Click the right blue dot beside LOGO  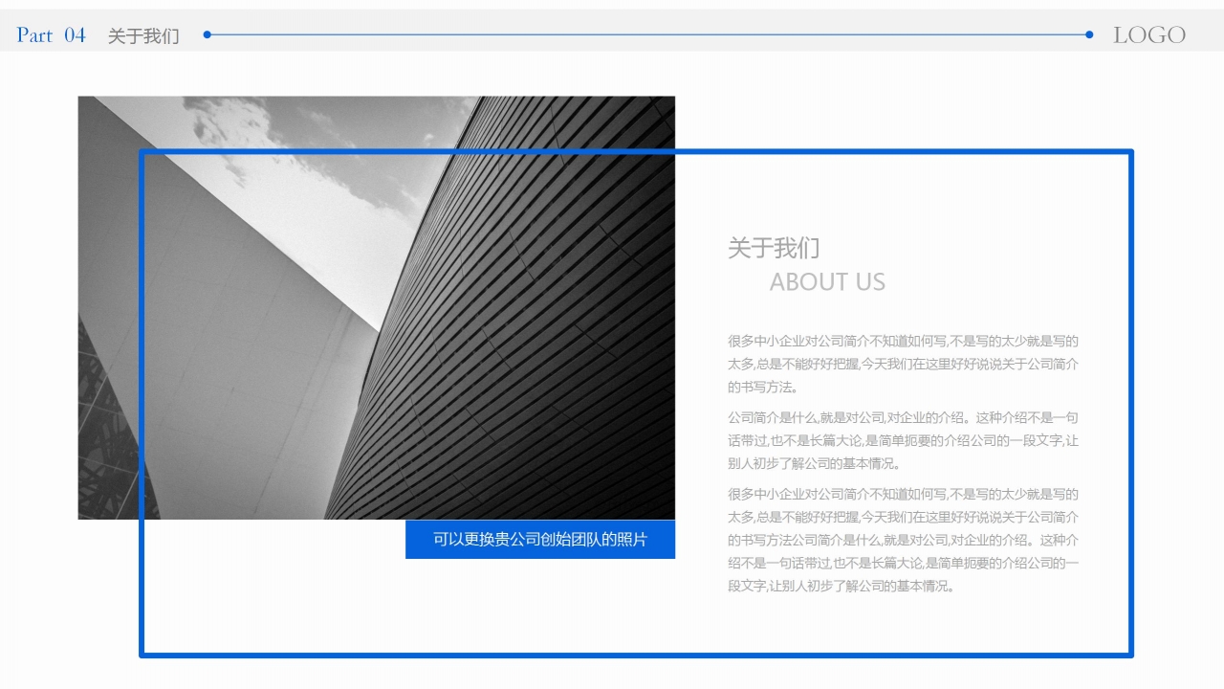click(1087, 33)
